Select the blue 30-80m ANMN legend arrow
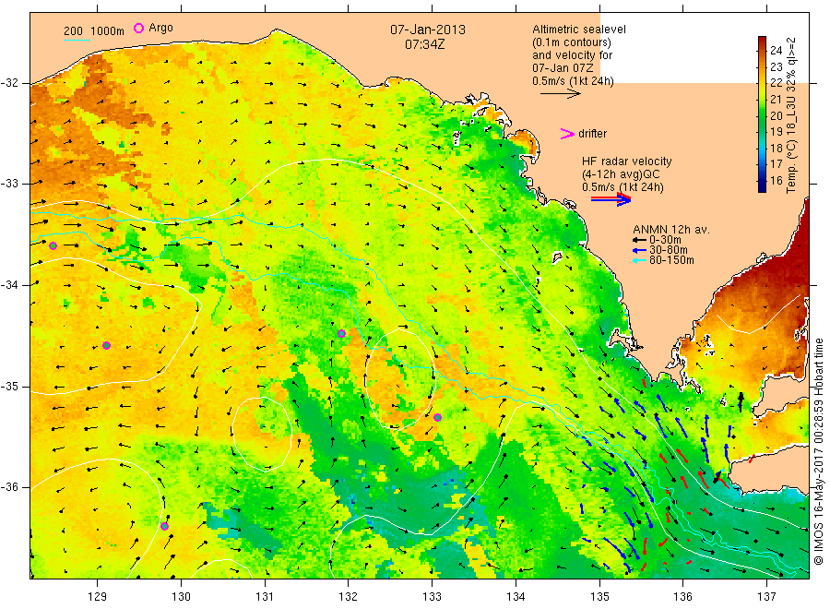Viewport: 830px width, 609px height. [639, 250]
